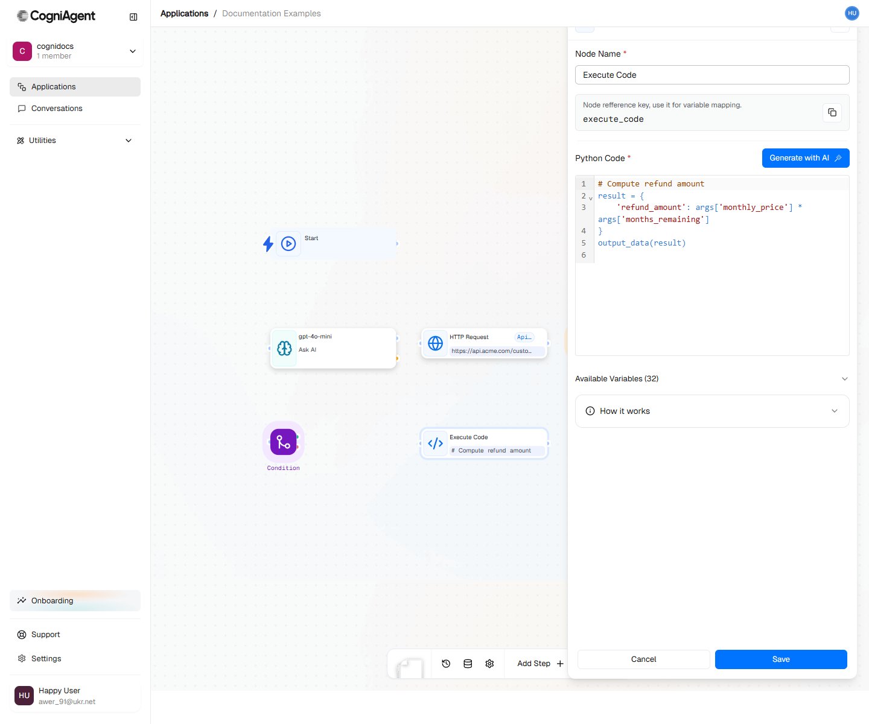Click the HU avatar in user card
Screen dimensions: 869x724
click(x=24, y=696)
